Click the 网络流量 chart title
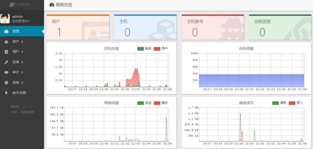313x149 pixels. 111,103
